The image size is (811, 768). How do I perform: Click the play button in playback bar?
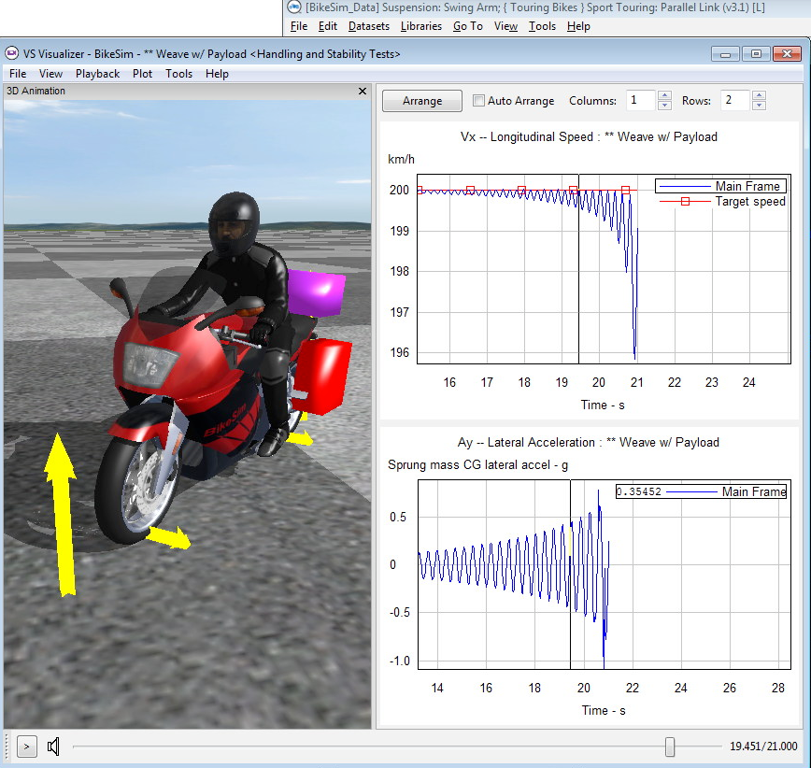(x=27, y=747)
